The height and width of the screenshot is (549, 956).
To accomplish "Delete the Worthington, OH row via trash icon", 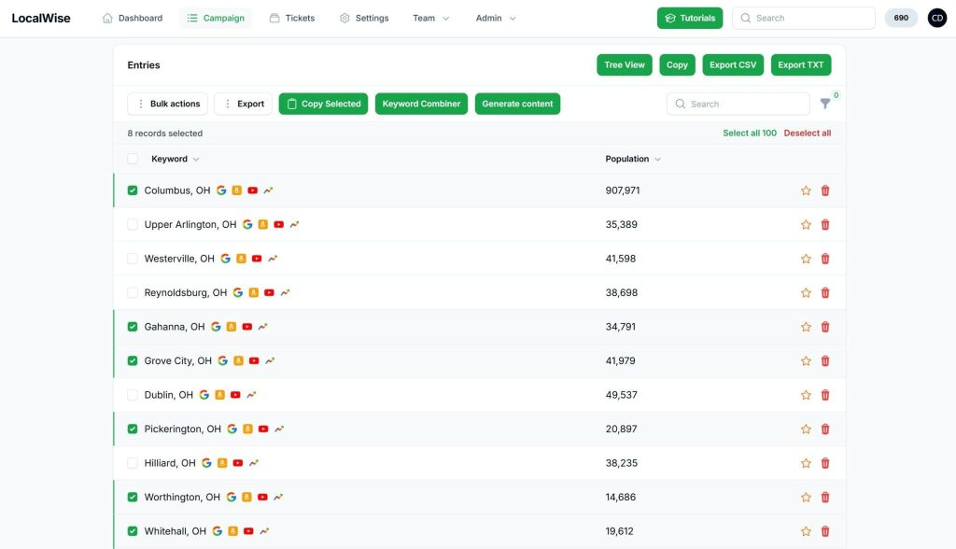I will point(825,498).
